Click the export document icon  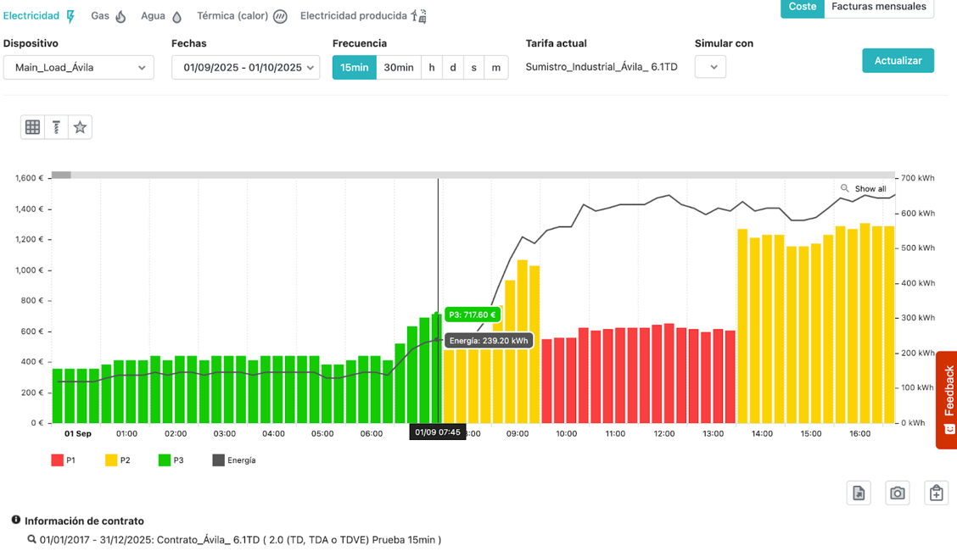[859, 493]
